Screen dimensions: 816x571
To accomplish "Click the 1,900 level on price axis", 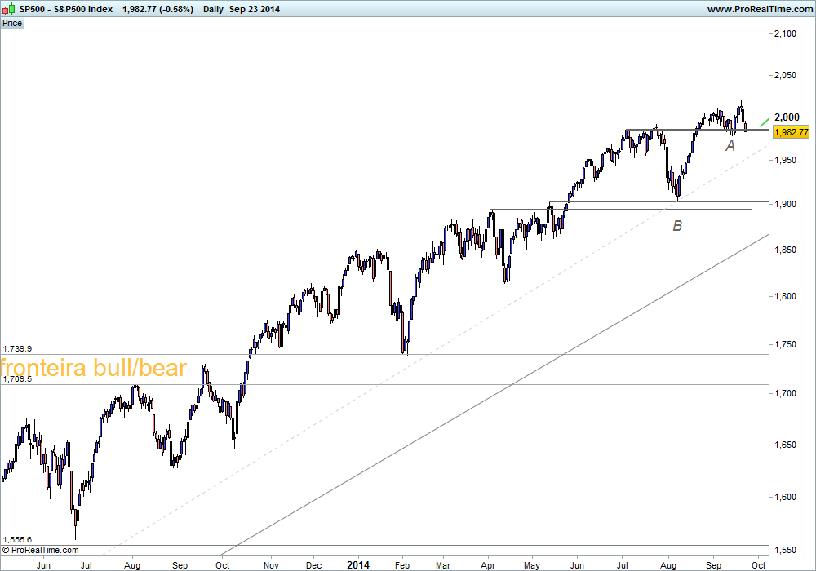I will click(785, 204).
